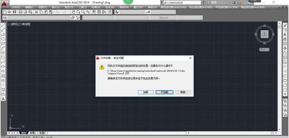Image resolution: width=289 pixels, height=138 pixels.
Task: Activate the Zoom Realtime magnifier
Action: (x=78, y=12)
